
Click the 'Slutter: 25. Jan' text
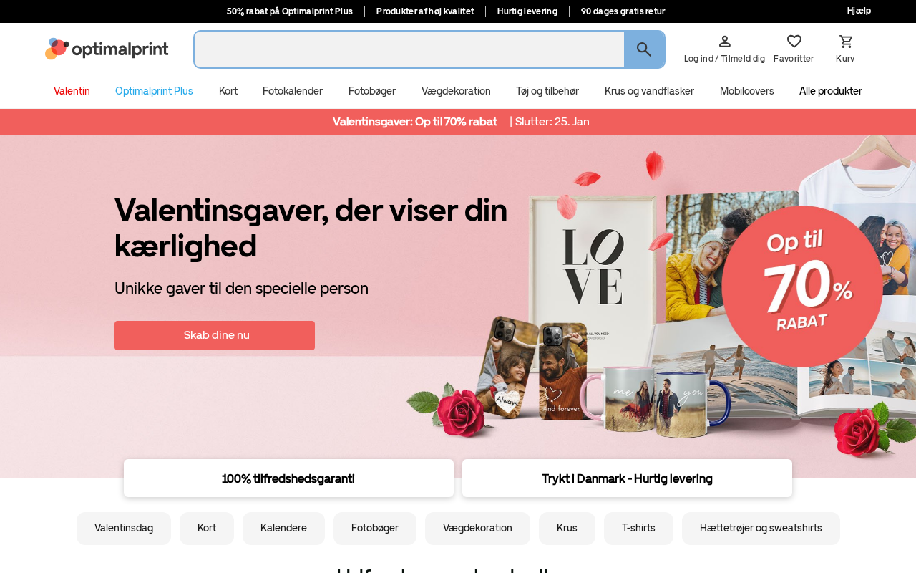click(552, 122)
